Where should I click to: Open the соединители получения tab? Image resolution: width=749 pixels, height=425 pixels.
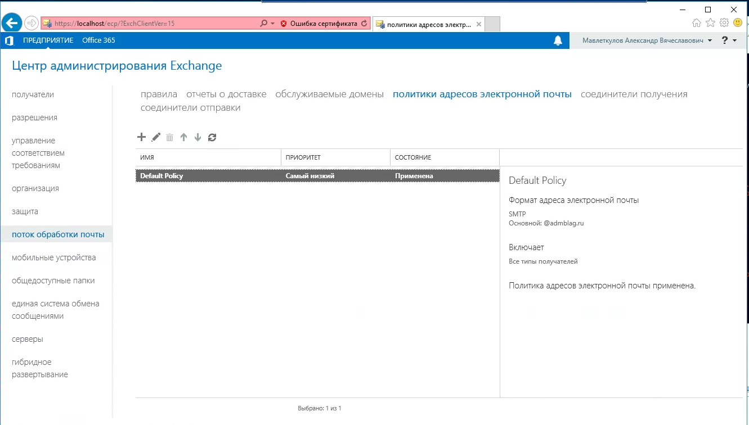click(634, 94)
